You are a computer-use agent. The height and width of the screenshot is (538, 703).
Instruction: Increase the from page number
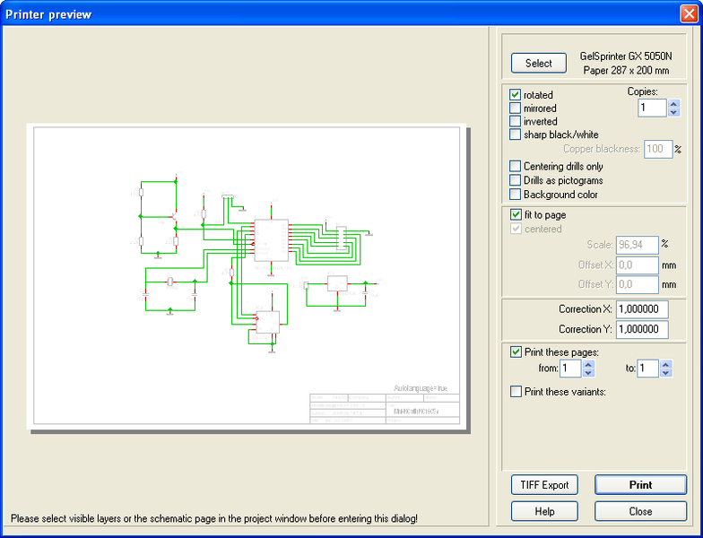click(588, 364)
